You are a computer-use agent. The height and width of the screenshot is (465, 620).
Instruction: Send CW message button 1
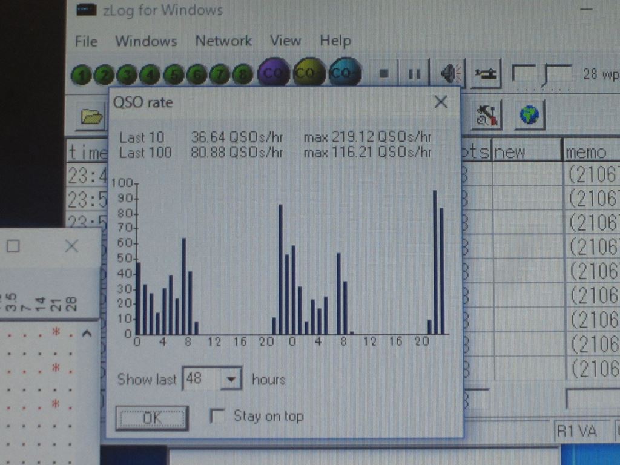point(82,74)
